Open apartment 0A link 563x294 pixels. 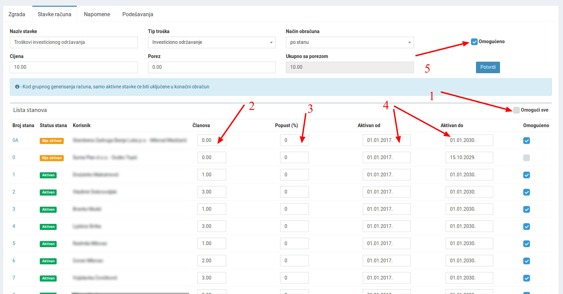tap(16, 140)
